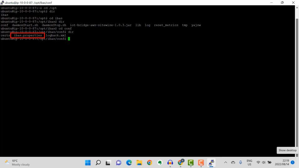Open the weather widget showing 10°C

pyautogui.click(x=17, y=162)
